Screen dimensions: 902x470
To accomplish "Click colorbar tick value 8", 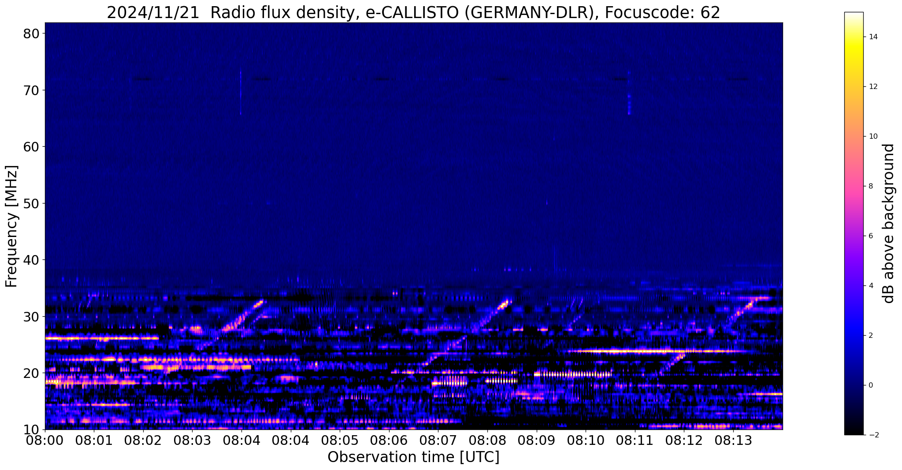I will click(x=871, y=186).
